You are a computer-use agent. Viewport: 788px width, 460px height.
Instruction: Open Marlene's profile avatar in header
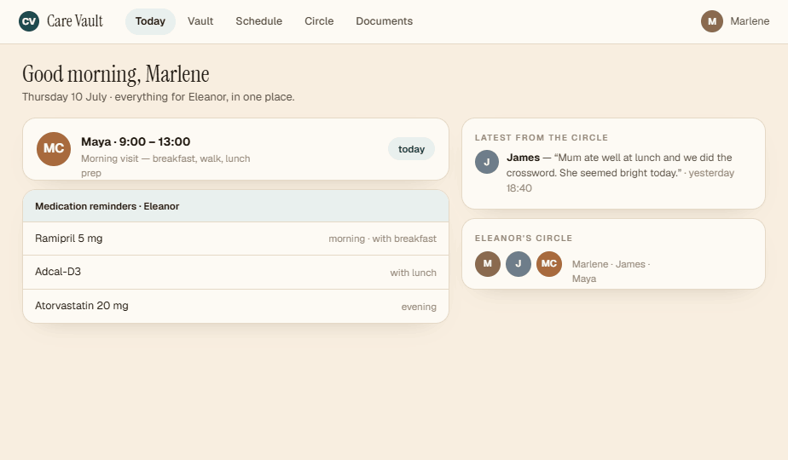(x=711, y=21)
